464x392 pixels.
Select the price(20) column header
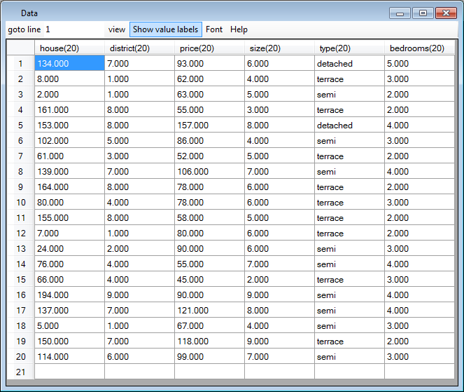[x=209, y=48]
